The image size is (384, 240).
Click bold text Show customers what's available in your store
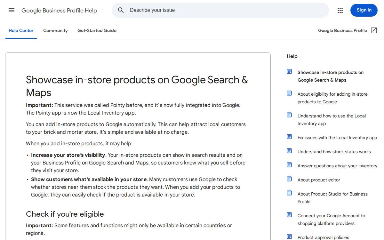[x=89, y=179]
